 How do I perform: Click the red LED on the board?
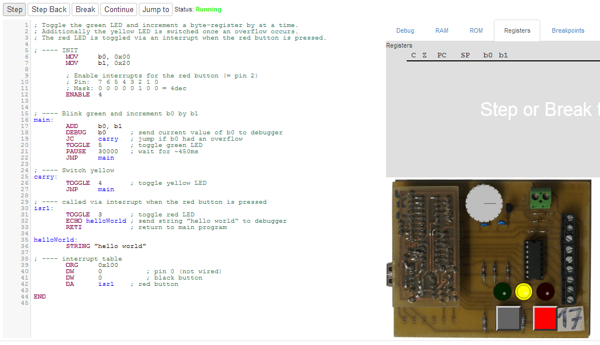pos(546,292)
